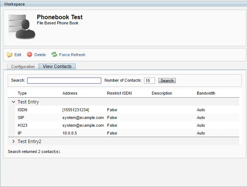Click the Test Entry2 row label

point(30,142)
